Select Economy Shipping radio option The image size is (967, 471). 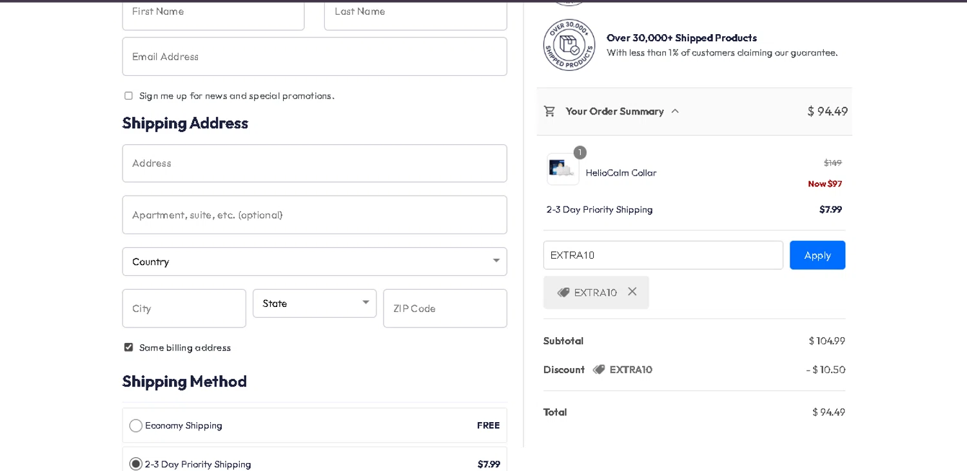pyautogui.click(x=135, y=425)
